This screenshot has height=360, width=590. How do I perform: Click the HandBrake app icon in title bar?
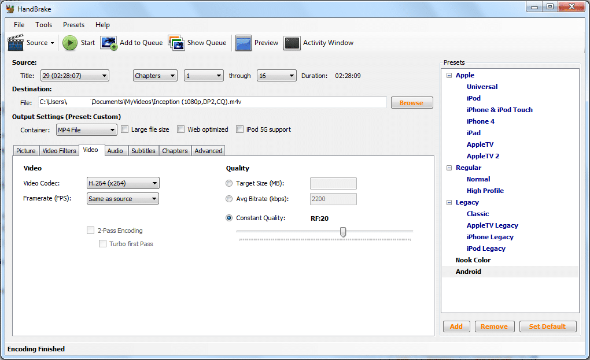pyautogui.click(x=10, y=9)
